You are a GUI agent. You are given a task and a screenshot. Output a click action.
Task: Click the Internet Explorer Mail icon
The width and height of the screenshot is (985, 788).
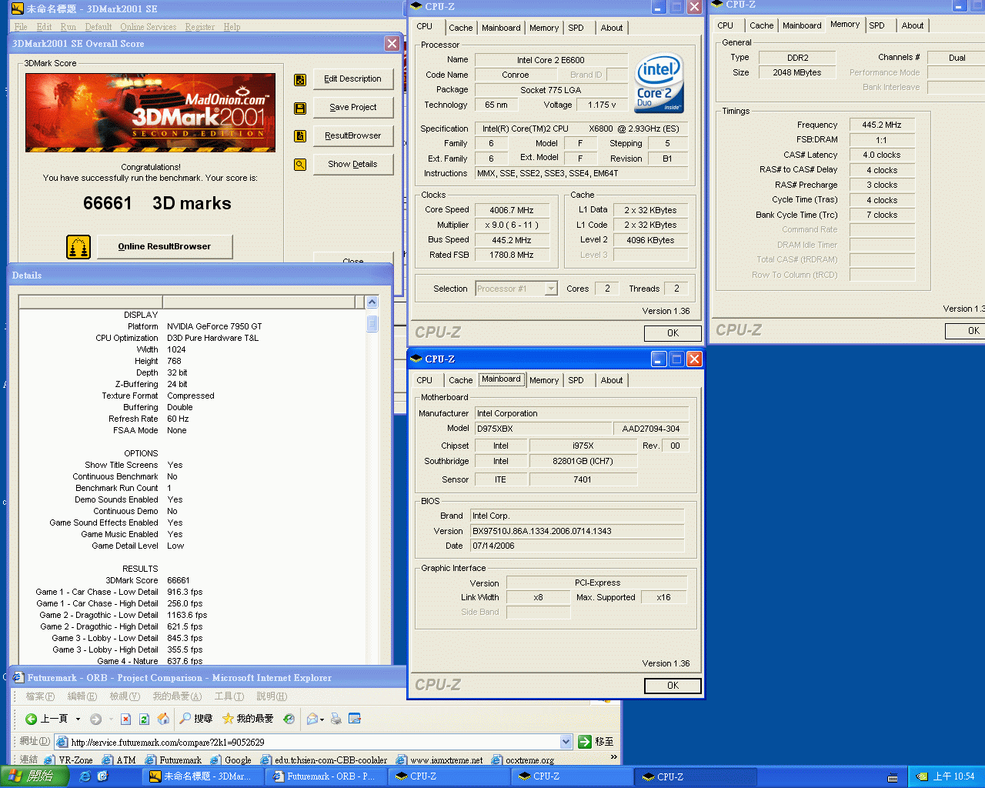click(x=312, y=719)
